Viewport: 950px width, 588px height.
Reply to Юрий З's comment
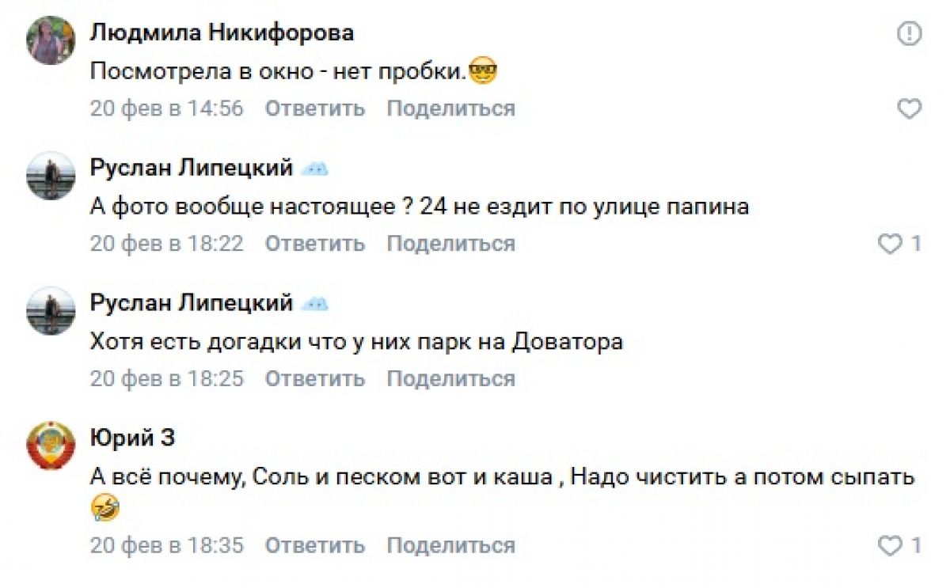click(314, 545)
